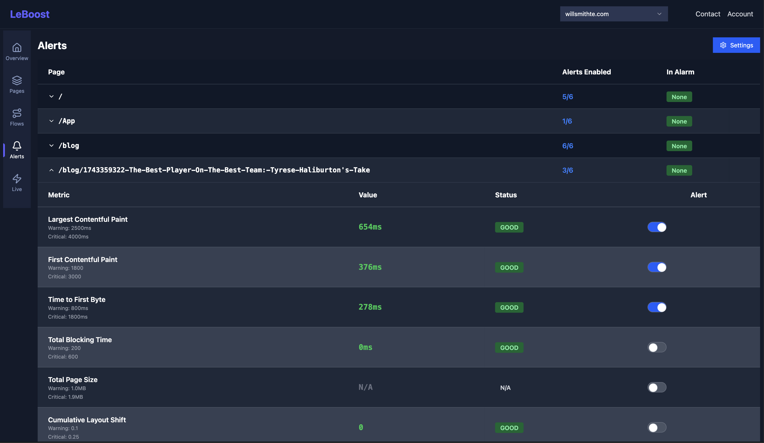Open the Account menu item
The image size is (764, 443).
[x=740, y=14]
